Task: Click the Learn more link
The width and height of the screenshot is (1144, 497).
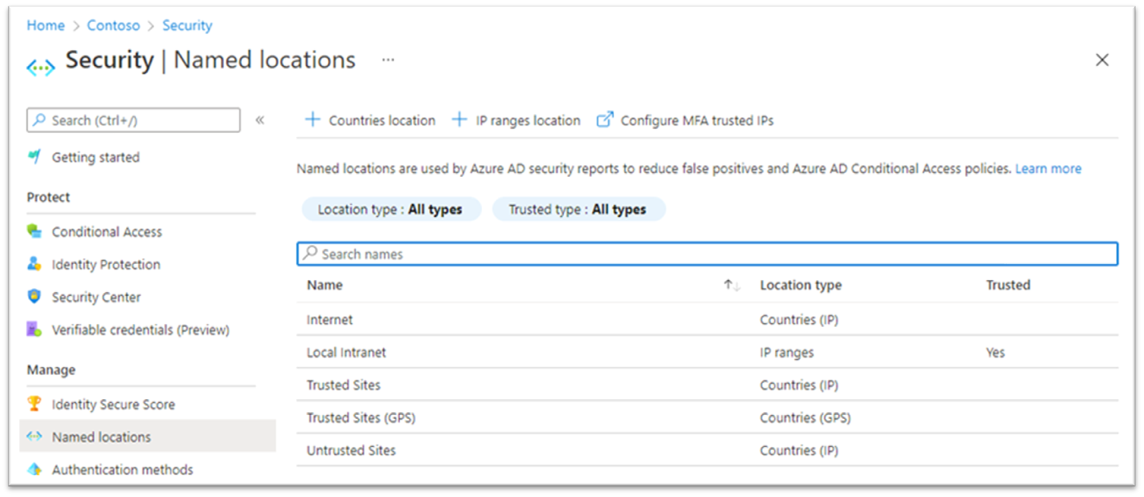Action: pos(1048,168)
